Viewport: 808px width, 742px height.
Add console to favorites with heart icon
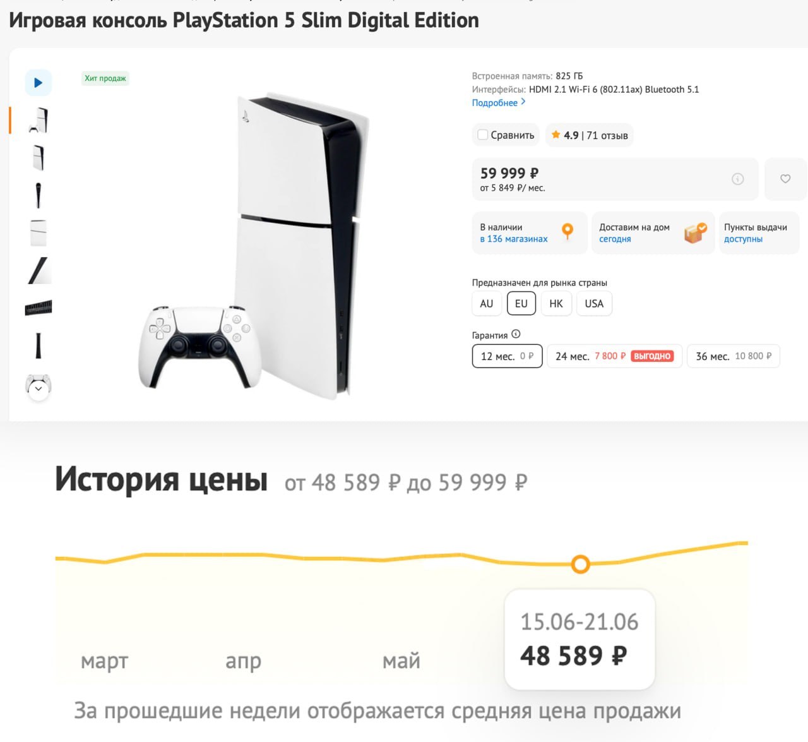tap(785, 179)
